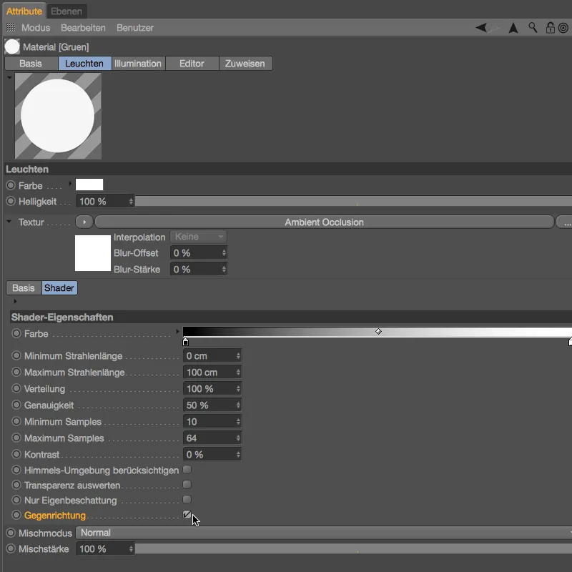Click animation dot beside Himmels-Umgebung berücksichtigen
The width and height of the screenshot is (572, 572).
pyautogui.click(x=16, y=470)
